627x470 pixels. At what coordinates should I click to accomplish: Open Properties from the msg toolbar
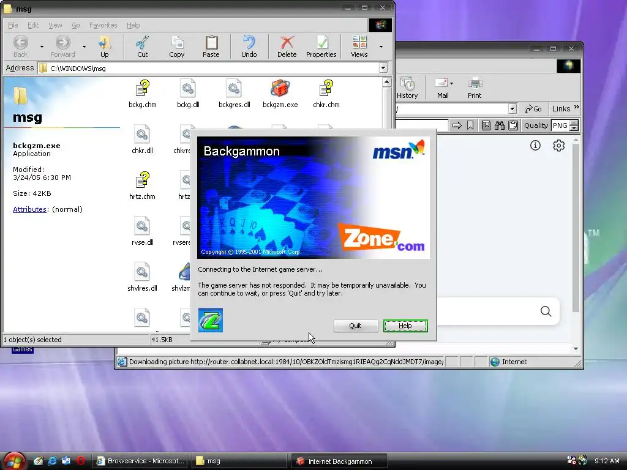321,47
